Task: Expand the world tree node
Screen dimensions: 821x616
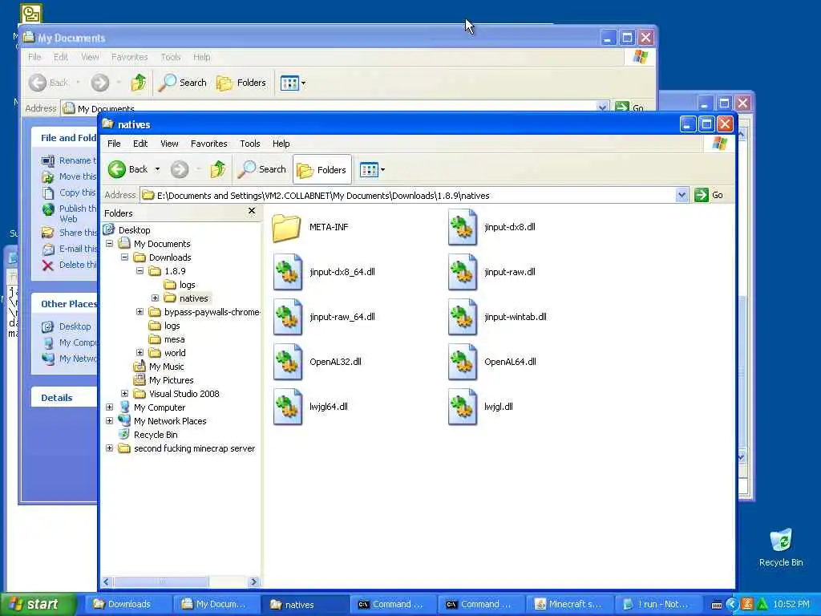Action: (140, 353)
